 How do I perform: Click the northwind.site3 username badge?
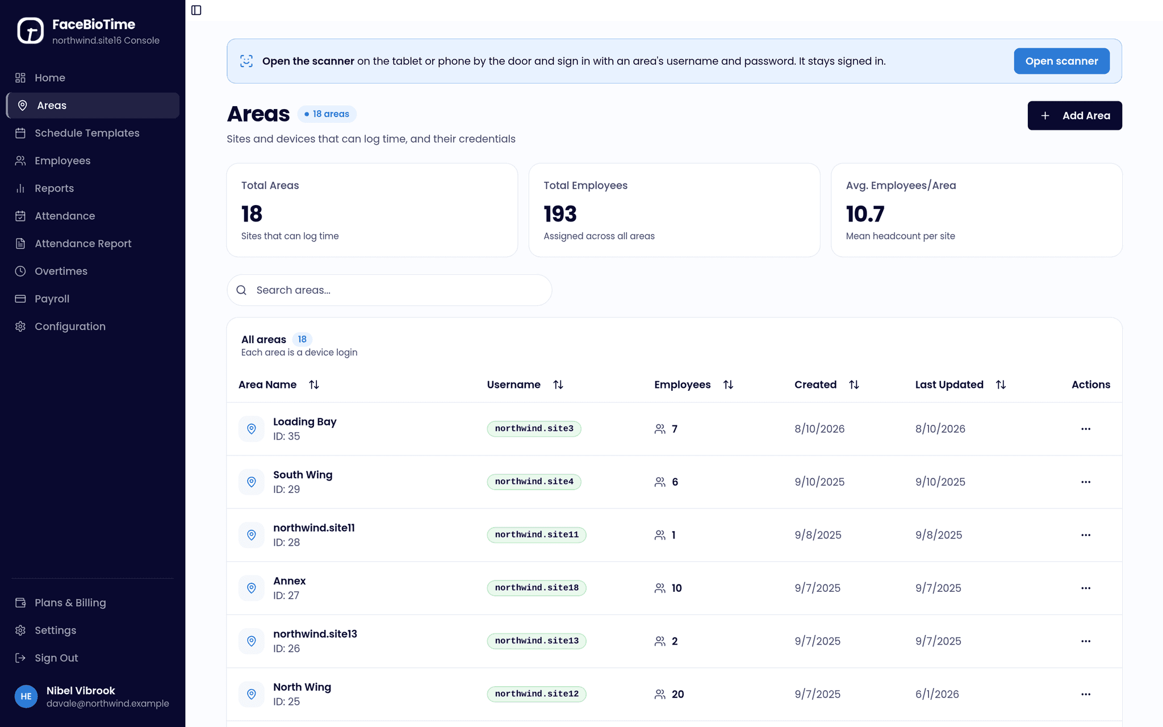tap(534, 429)
